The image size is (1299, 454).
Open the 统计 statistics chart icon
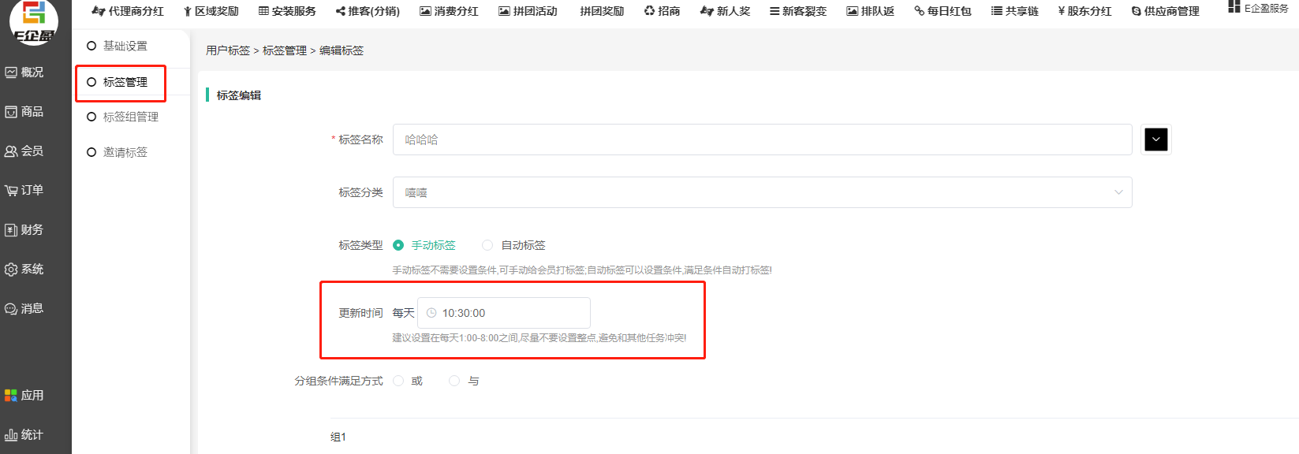[x=11, y=435]
